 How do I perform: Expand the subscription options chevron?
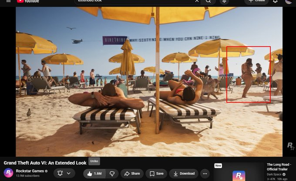pos(69,173)
